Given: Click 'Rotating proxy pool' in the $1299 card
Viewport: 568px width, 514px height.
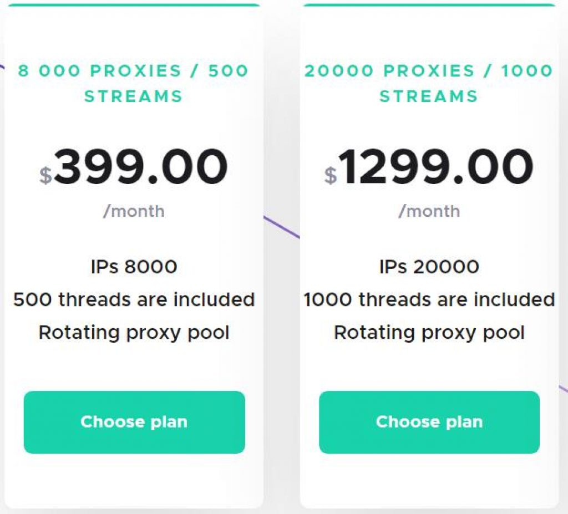Looking at the screenshot, I should pos(429,333).
